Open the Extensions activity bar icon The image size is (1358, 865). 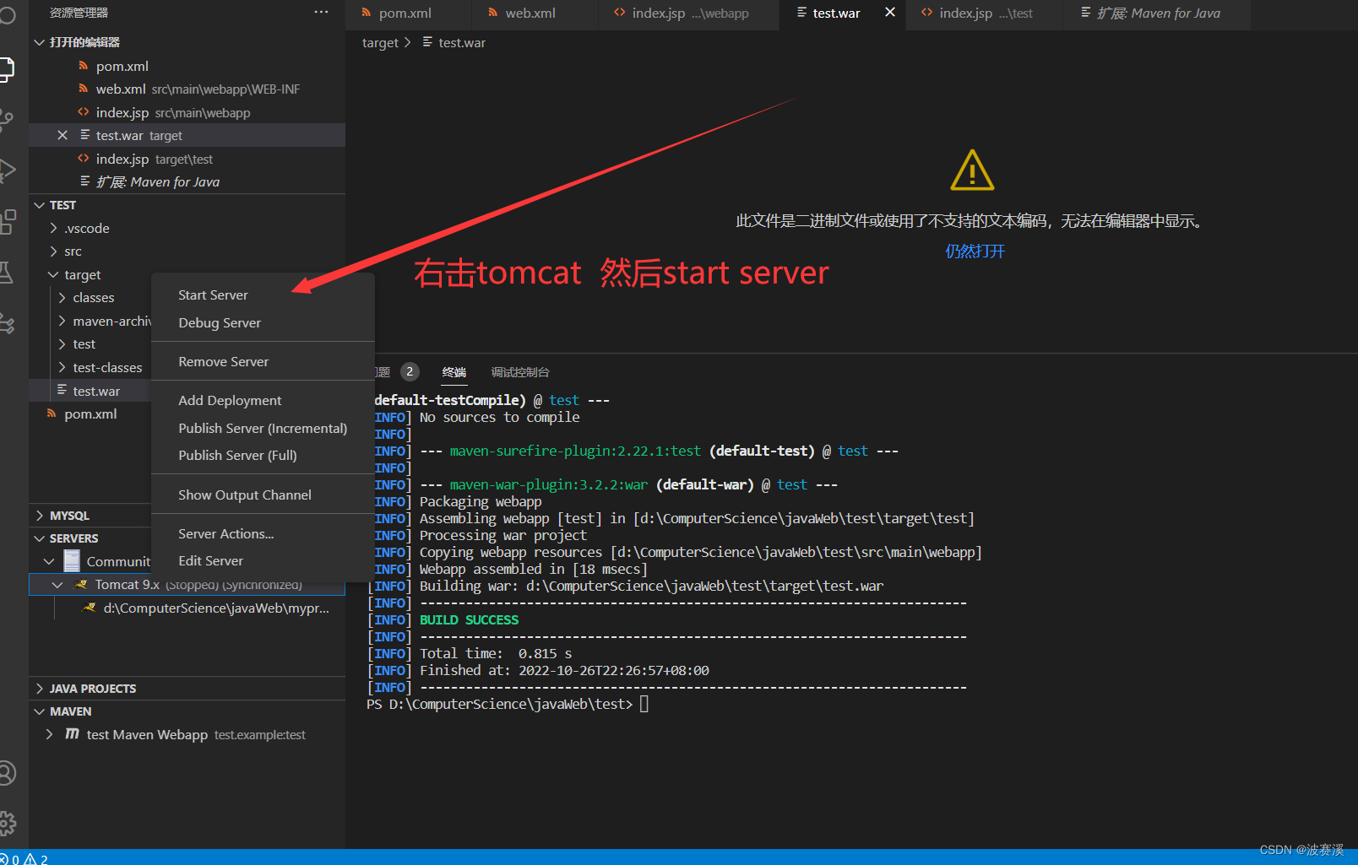tap(7, 222)
